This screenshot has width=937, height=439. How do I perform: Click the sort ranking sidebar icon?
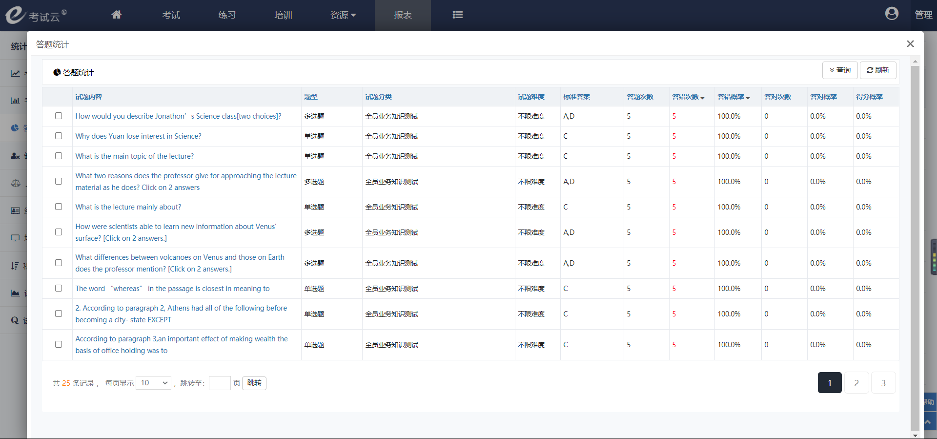15,265
